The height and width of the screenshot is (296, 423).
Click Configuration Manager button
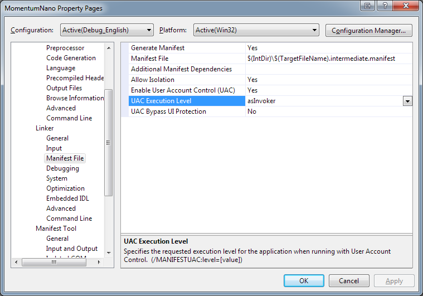click(x=368, y=31)
